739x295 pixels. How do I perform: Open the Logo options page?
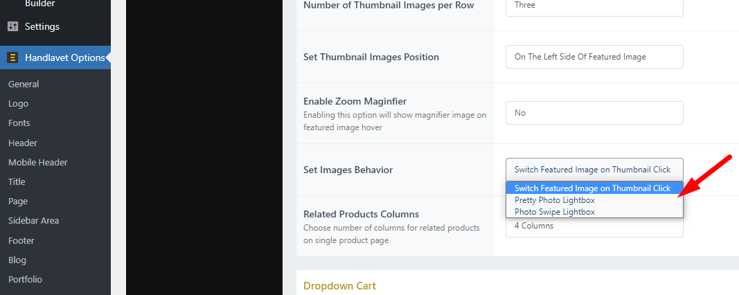pos(19,104)
